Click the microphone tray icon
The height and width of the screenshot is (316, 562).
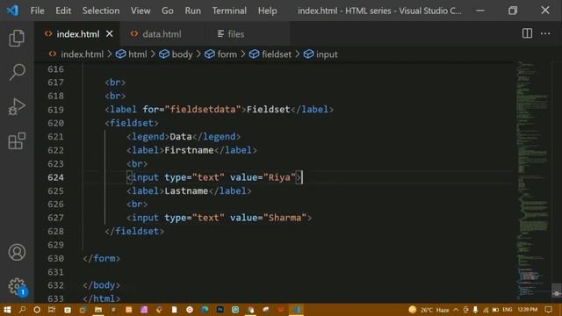(475, 310)
